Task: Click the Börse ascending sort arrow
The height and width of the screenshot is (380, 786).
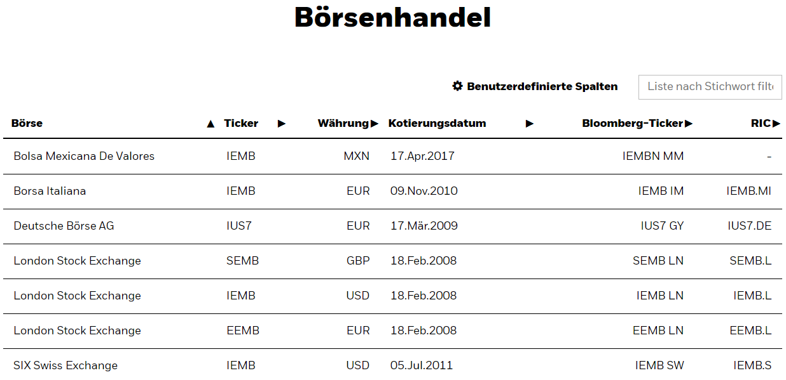Action: pos(210,124)
